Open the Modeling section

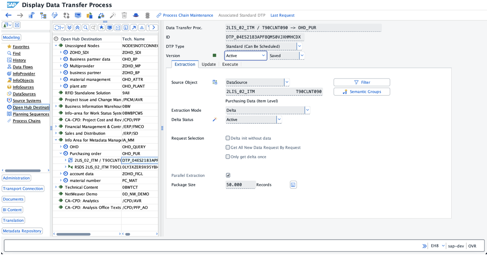(12, 37)
